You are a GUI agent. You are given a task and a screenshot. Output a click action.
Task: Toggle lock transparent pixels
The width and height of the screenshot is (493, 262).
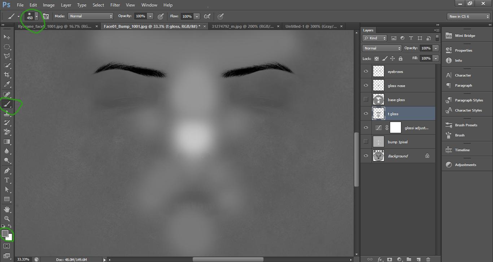click(376, 58)
